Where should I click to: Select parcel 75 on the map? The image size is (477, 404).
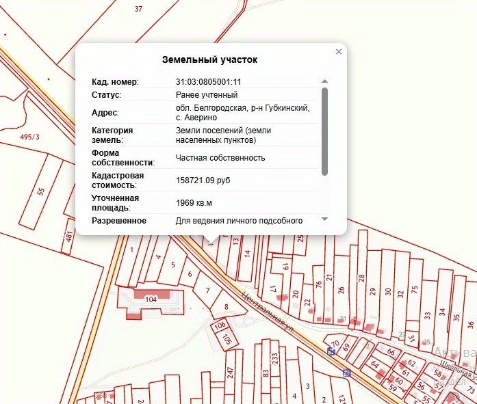415,289
